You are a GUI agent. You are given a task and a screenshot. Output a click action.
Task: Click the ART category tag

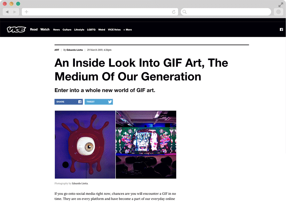57,50
